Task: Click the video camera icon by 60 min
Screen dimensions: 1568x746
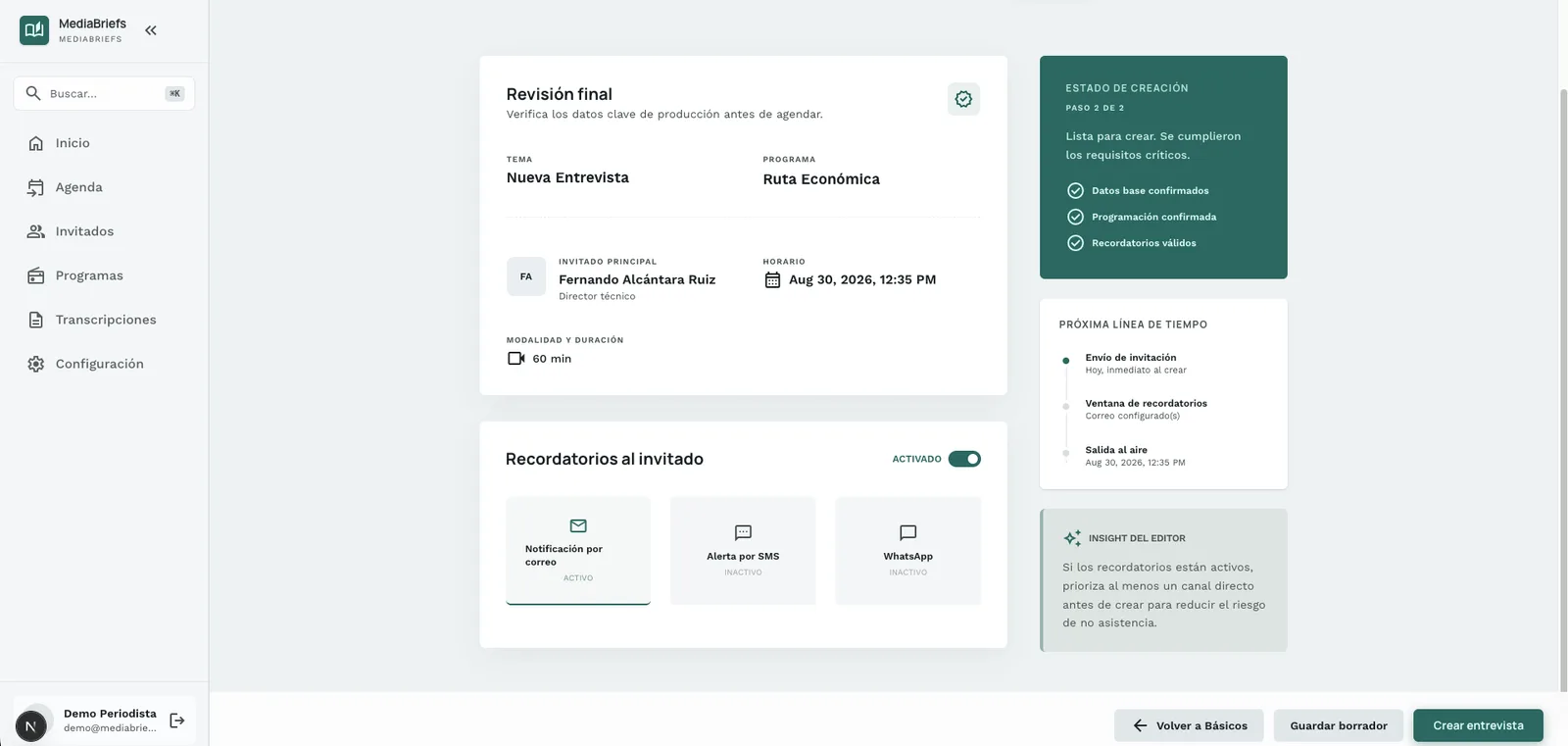Action: (515, 359)
